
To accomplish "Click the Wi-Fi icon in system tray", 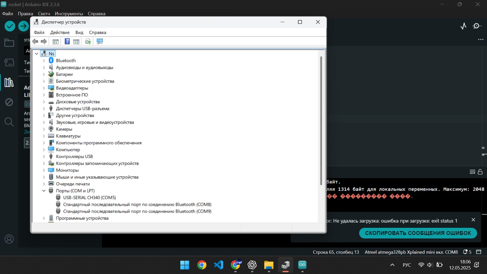I will [x=421, y=265].
